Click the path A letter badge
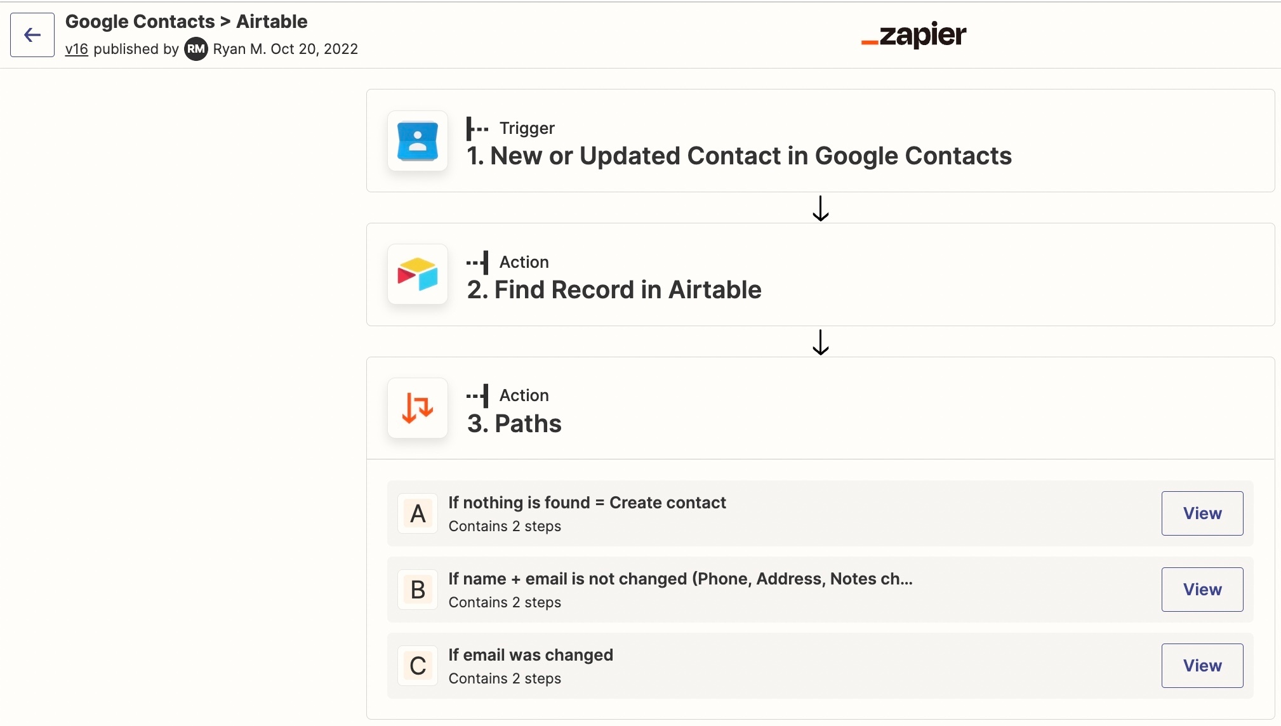Viewport: 1281px width, 726px height. pyautogui.click(x=418, y=513)
